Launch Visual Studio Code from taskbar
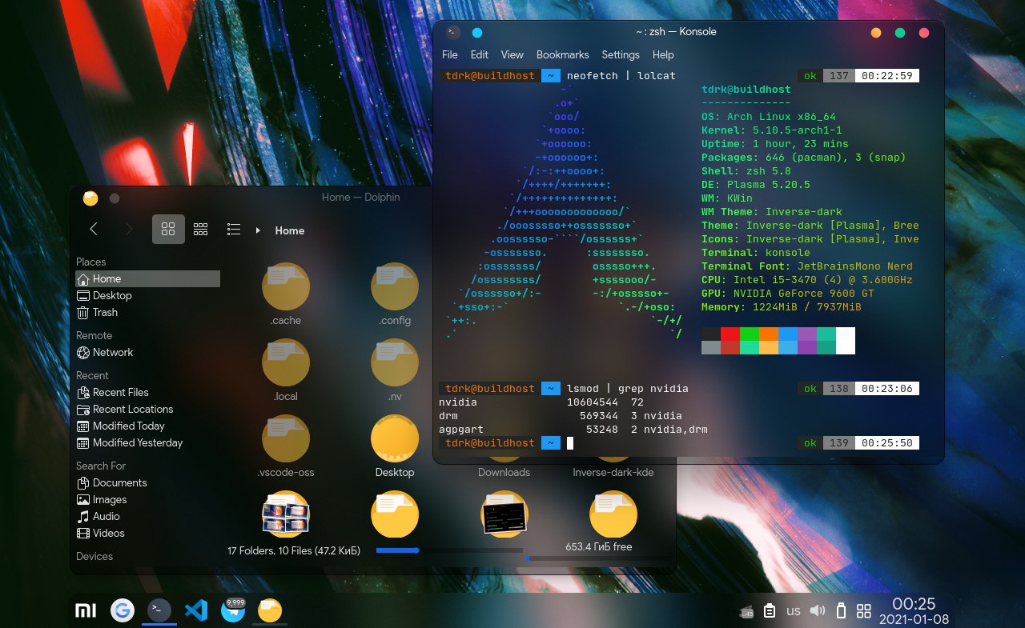Image resolution: width=1025 pixels, height=628 pixels. (196, 611)
